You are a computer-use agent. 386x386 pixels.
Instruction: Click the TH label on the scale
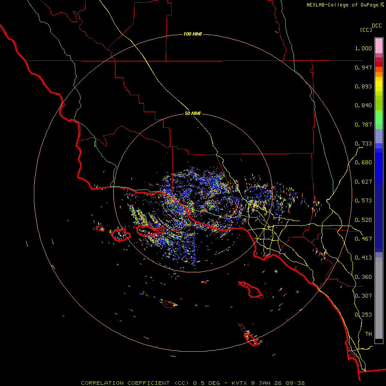click(368, 334)
